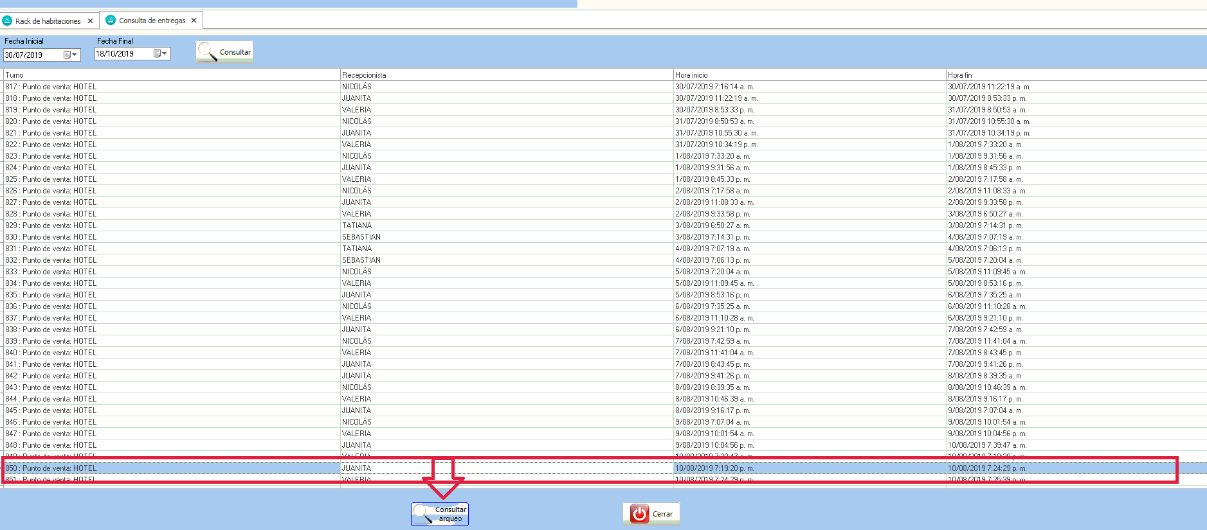The height and width of the screenshot is (530, 1207).
Task: Click the magnifier icon on Consultar arqueo
Action: (423, 514)
